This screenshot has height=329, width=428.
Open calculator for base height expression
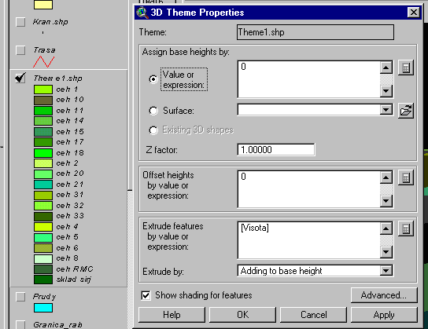[406, 68]
